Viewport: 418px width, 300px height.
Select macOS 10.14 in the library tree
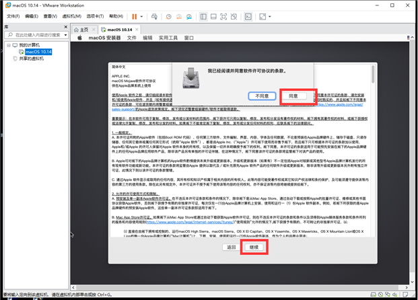(x=38, y=52)
